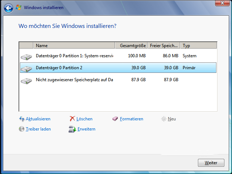This screenshot has height=174, width=232.
Task: Click the Erweitern drive-with-arrow icon
Action: (72, 129)
